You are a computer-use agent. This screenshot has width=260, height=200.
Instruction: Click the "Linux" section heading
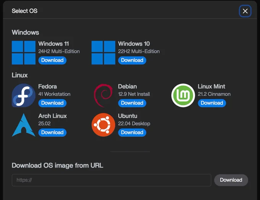19,75
